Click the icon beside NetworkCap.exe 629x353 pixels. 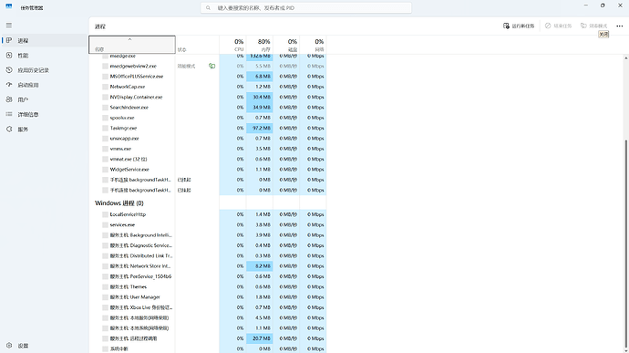point(105,87)
